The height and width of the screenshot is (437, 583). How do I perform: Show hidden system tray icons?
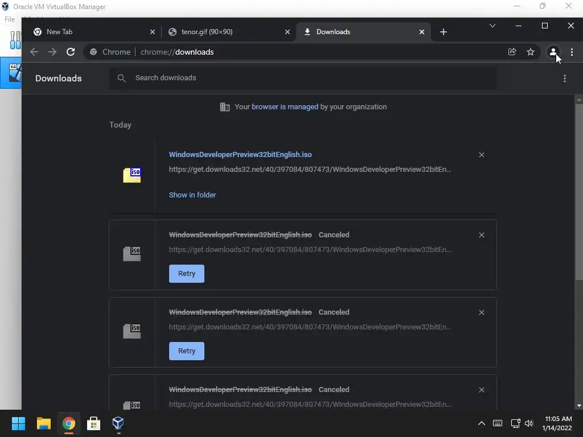pos(481,423)
